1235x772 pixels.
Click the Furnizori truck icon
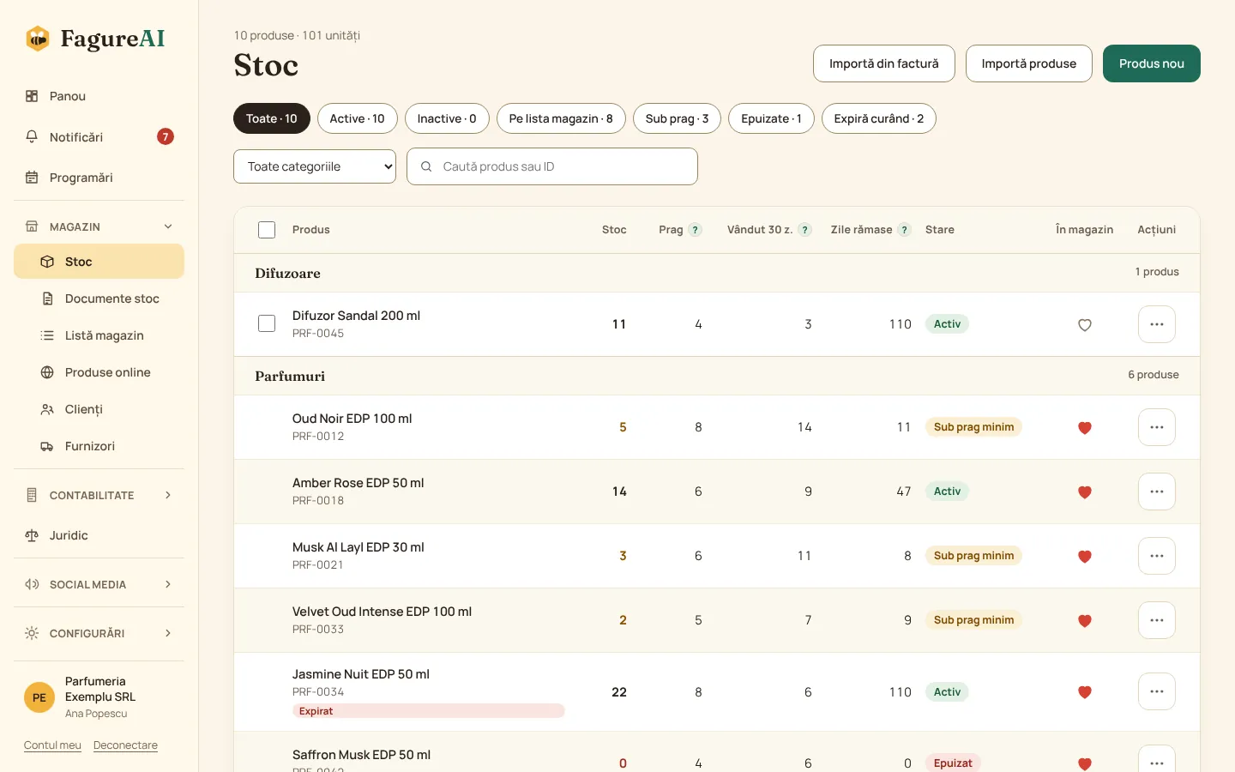(47, 446)
